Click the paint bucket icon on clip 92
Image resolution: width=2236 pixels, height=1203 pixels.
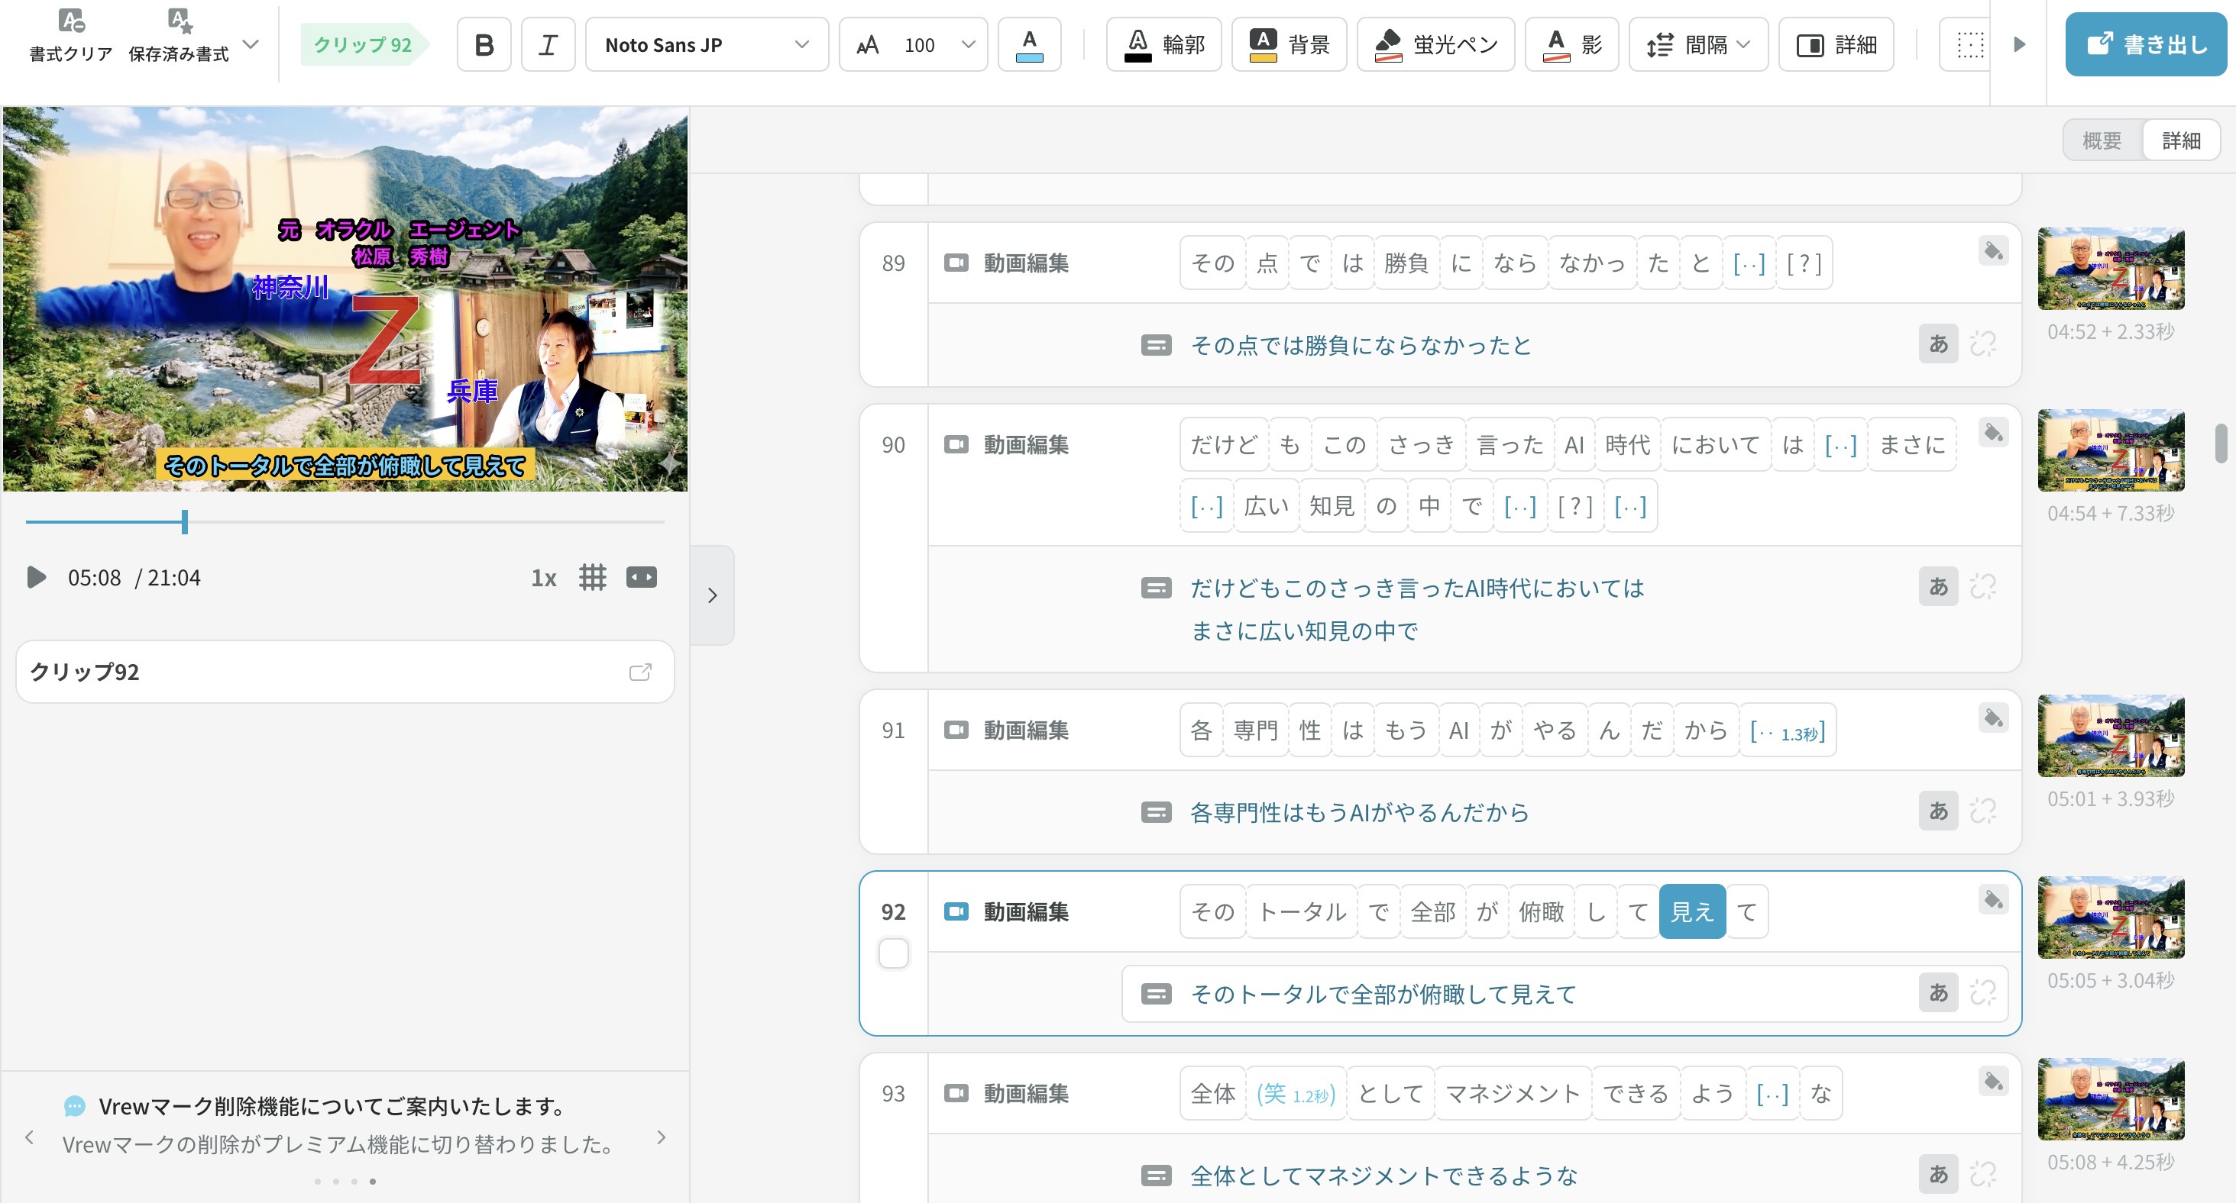point(1993,900)
